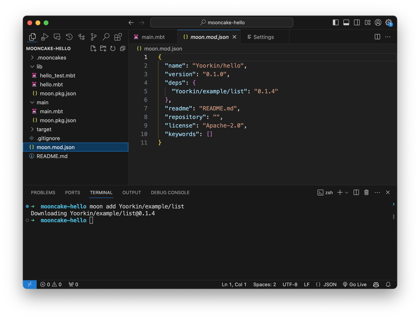This screenshot has width=420, height=319.
Task: Open the Accounts profile icon
Action: pyautogui.click(x=378, y=22)
